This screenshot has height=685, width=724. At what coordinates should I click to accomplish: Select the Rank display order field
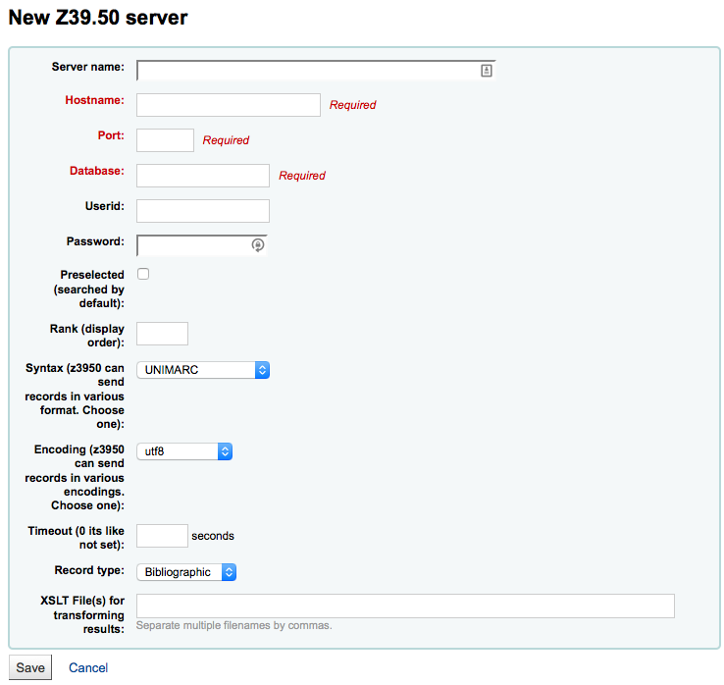(162, 334)
